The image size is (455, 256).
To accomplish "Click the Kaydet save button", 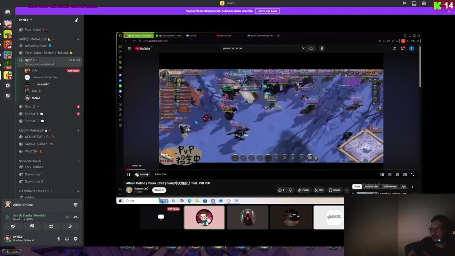I will (334, 190).
